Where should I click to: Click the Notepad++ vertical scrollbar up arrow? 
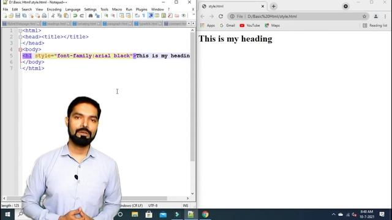[192, 30]
